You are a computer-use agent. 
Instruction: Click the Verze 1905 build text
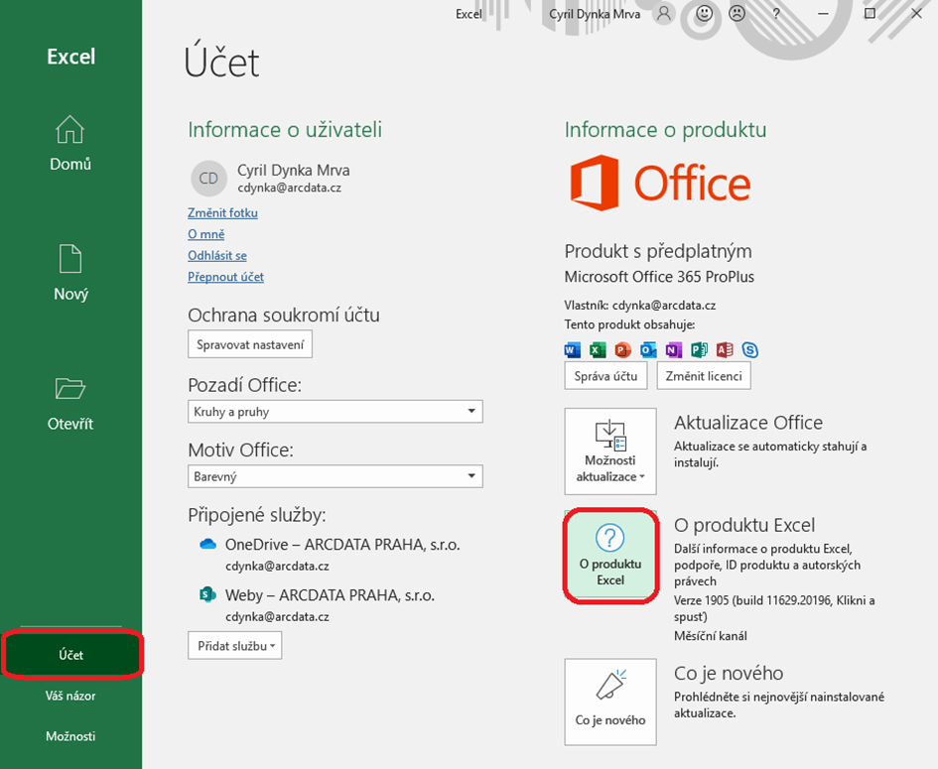tap(774, 608)
